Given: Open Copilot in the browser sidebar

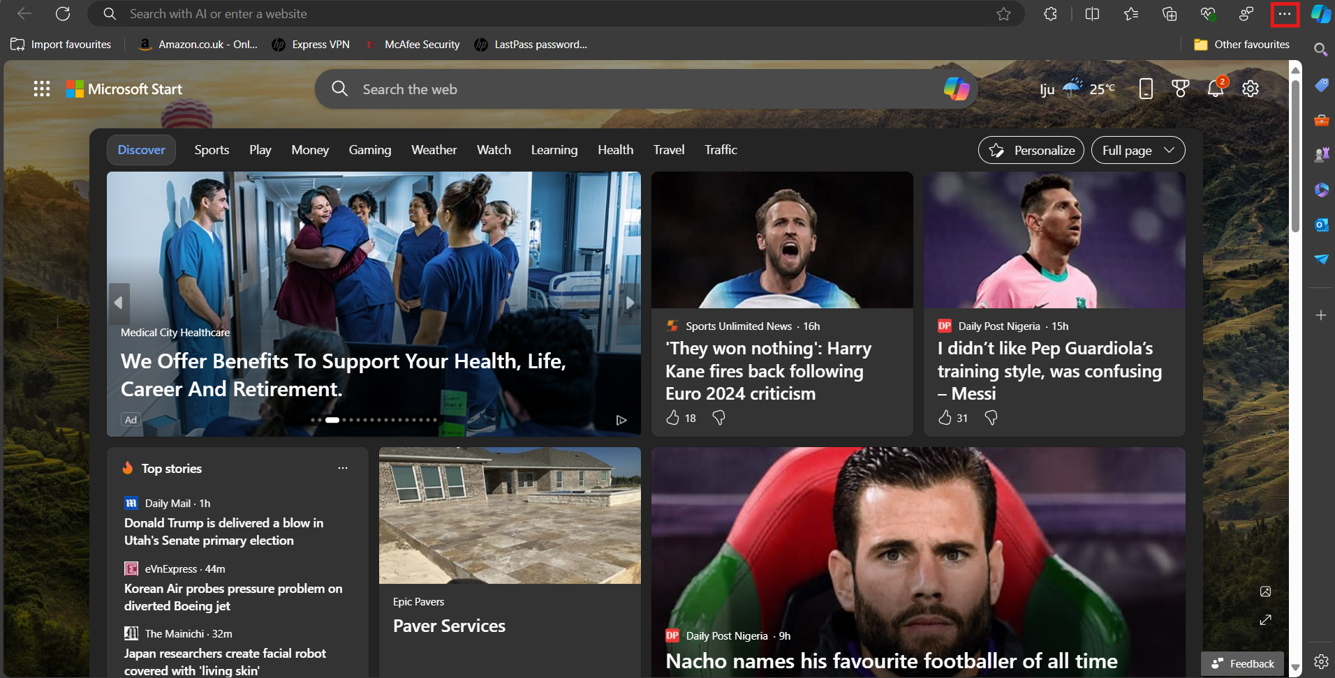Looking at the screenshot, I should 1320,13.
